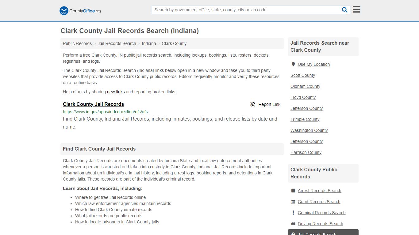This screenshot has width=419, height=235.
Task: Click Use My Location
Action: pos(314,64)
